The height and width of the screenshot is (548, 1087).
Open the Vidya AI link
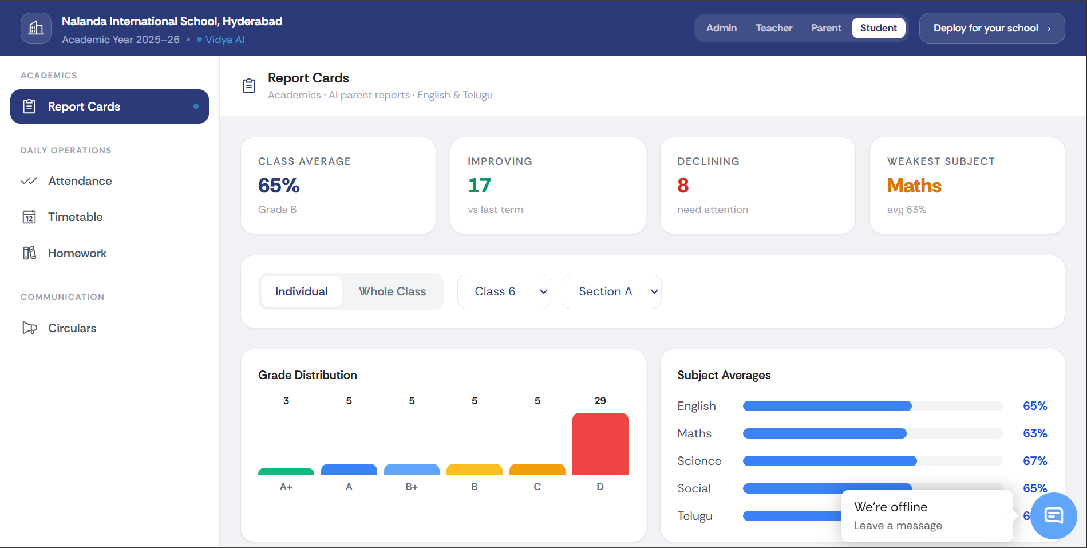coord(224,40)
